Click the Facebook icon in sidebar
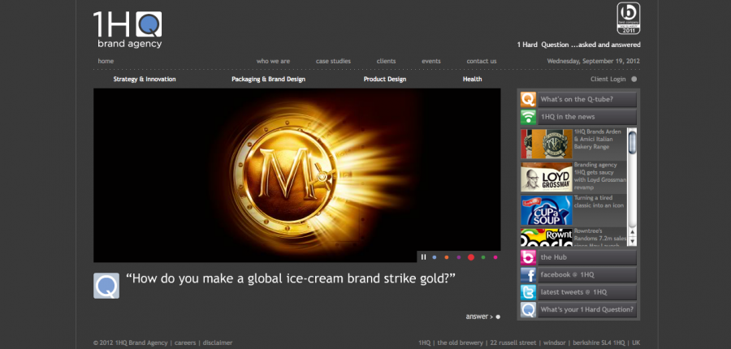The width and height of the screenshot is (731, 349). (528, 275)
